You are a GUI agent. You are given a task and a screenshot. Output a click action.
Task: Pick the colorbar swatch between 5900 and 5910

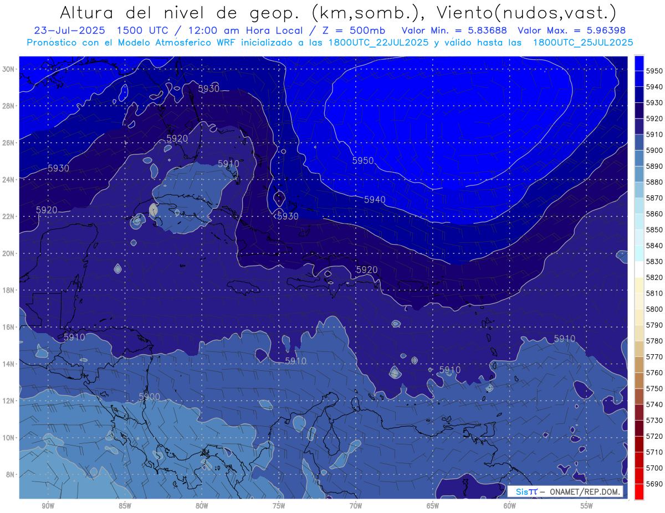click(639, 142)
